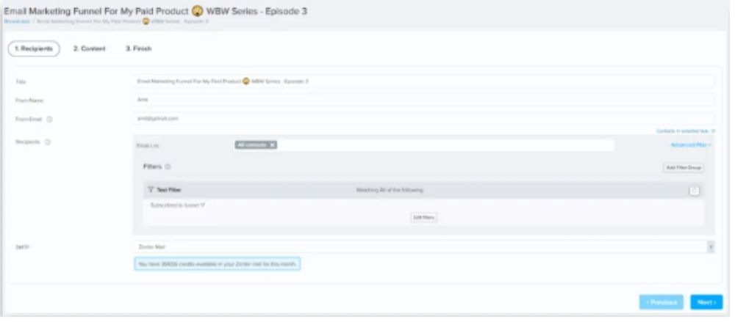
Task: Open the SMTP dropdown showing Zonter Mail
Action: point(424,246)
